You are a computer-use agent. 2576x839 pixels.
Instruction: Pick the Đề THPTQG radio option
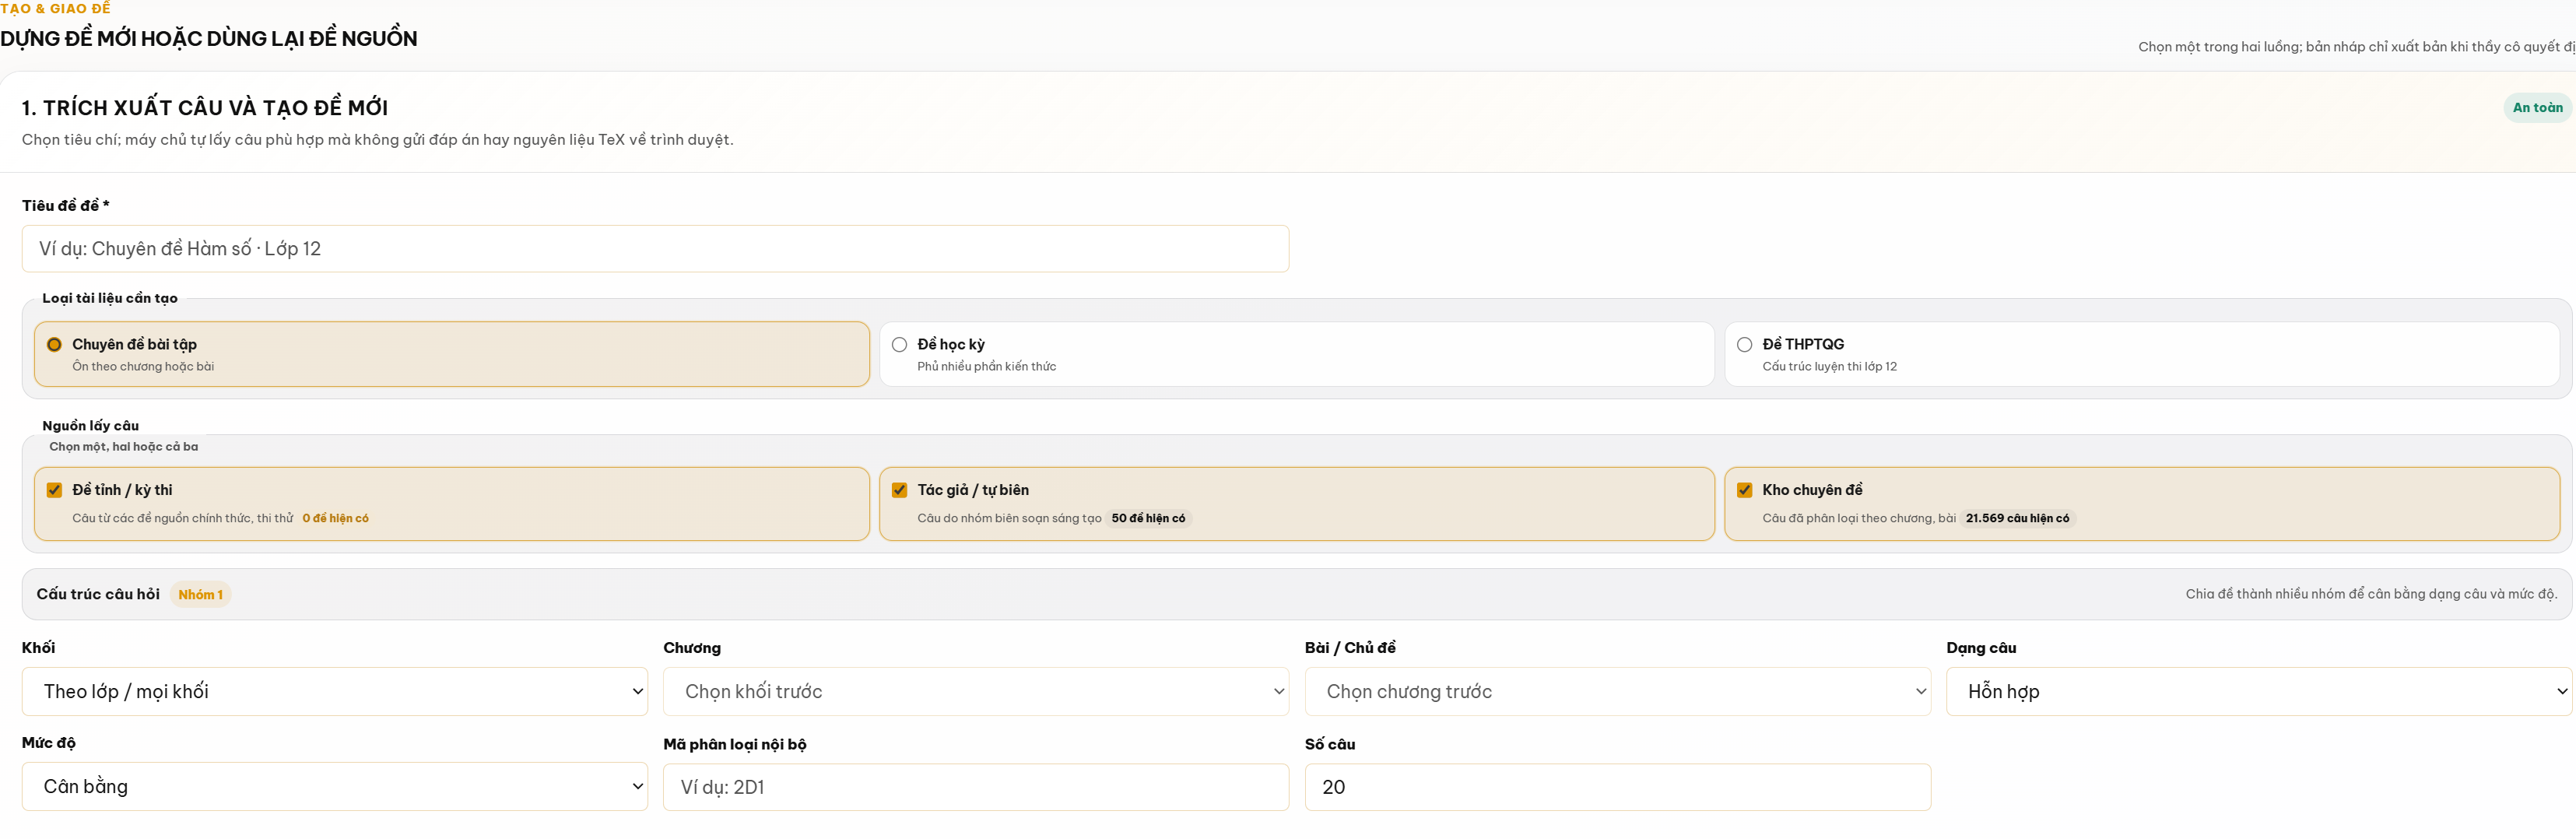point(1744,344)
